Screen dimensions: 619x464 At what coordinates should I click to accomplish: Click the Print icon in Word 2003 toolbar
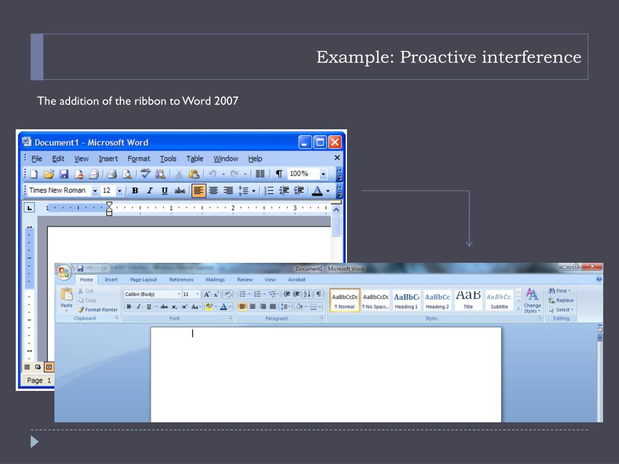(112, 174)
